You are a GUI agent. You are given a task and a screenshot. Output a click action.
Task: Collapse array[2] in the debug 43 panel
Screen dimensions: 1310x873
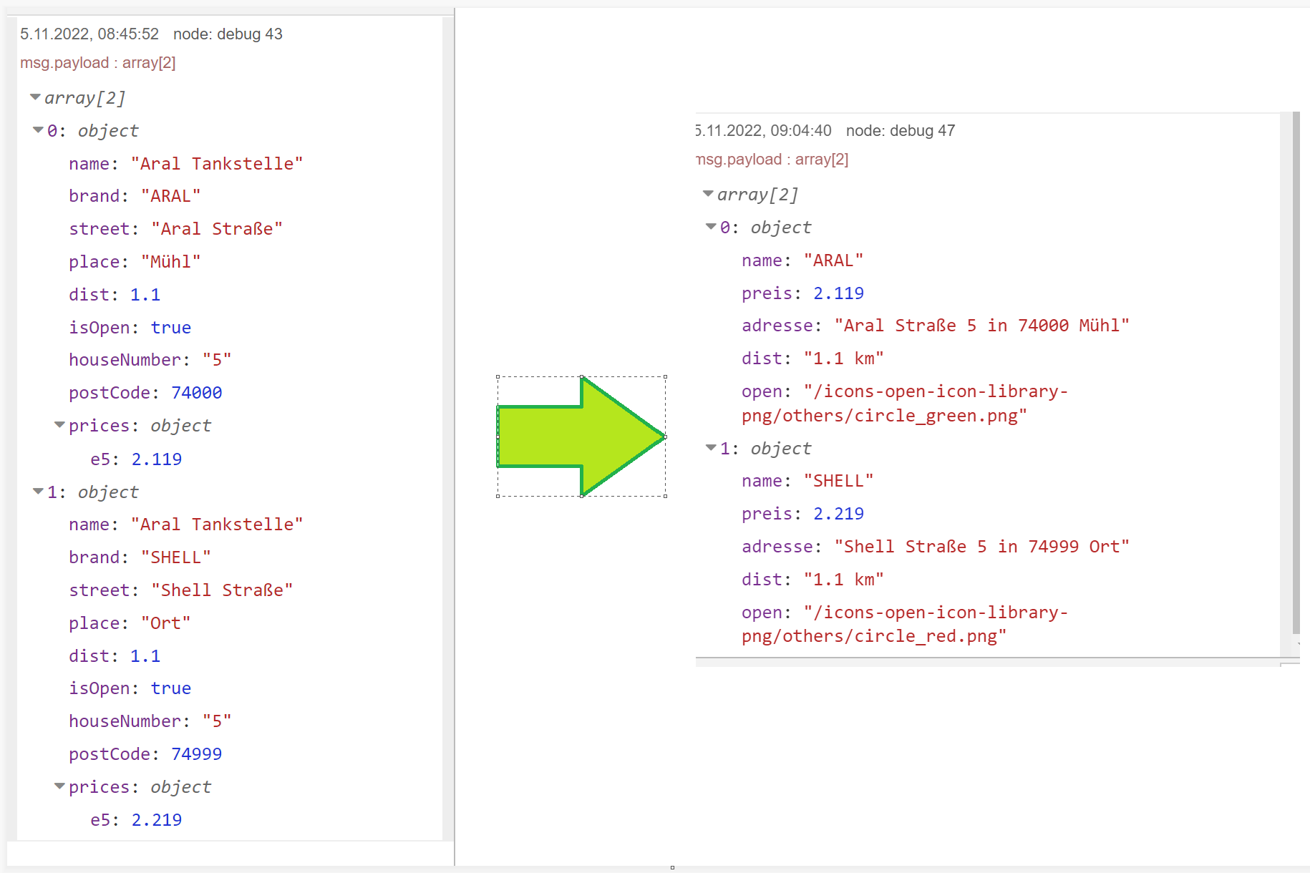[x=35, y=97]
